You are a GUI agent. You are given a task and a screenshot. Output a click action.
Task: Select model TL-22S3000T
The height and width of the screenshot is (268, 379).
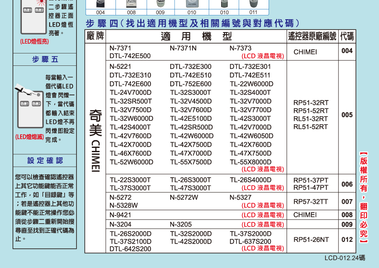pos(130,180)
